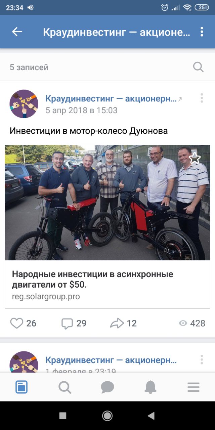The image size is (215, 430).
Task: Open notifications bell tab
Action: click(x=150, y=387)
